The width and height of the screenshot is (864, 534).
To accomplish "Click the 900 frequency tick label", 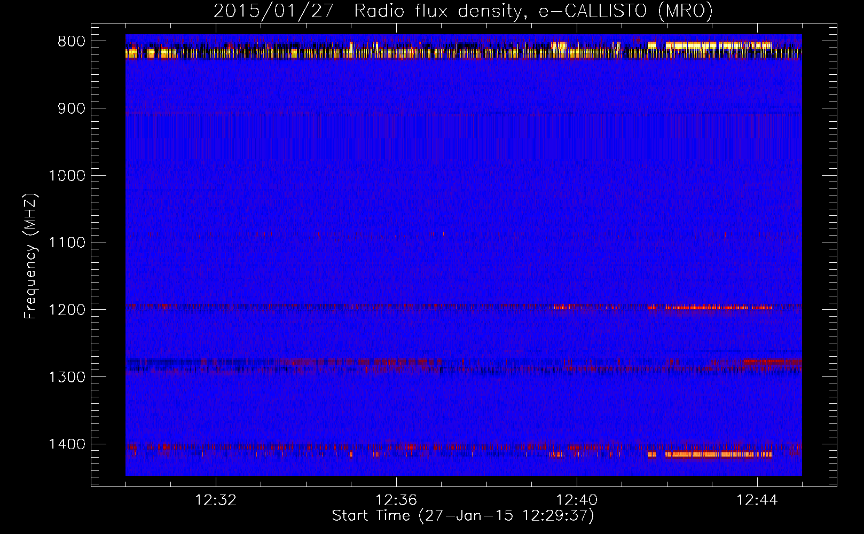I will pos(70,108).
